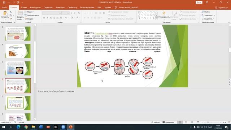Open the Выделить selection dropdown
Image resolution: width=231 pixels, height=130 pixels.
pyautogui.click(x=208, y=19)
